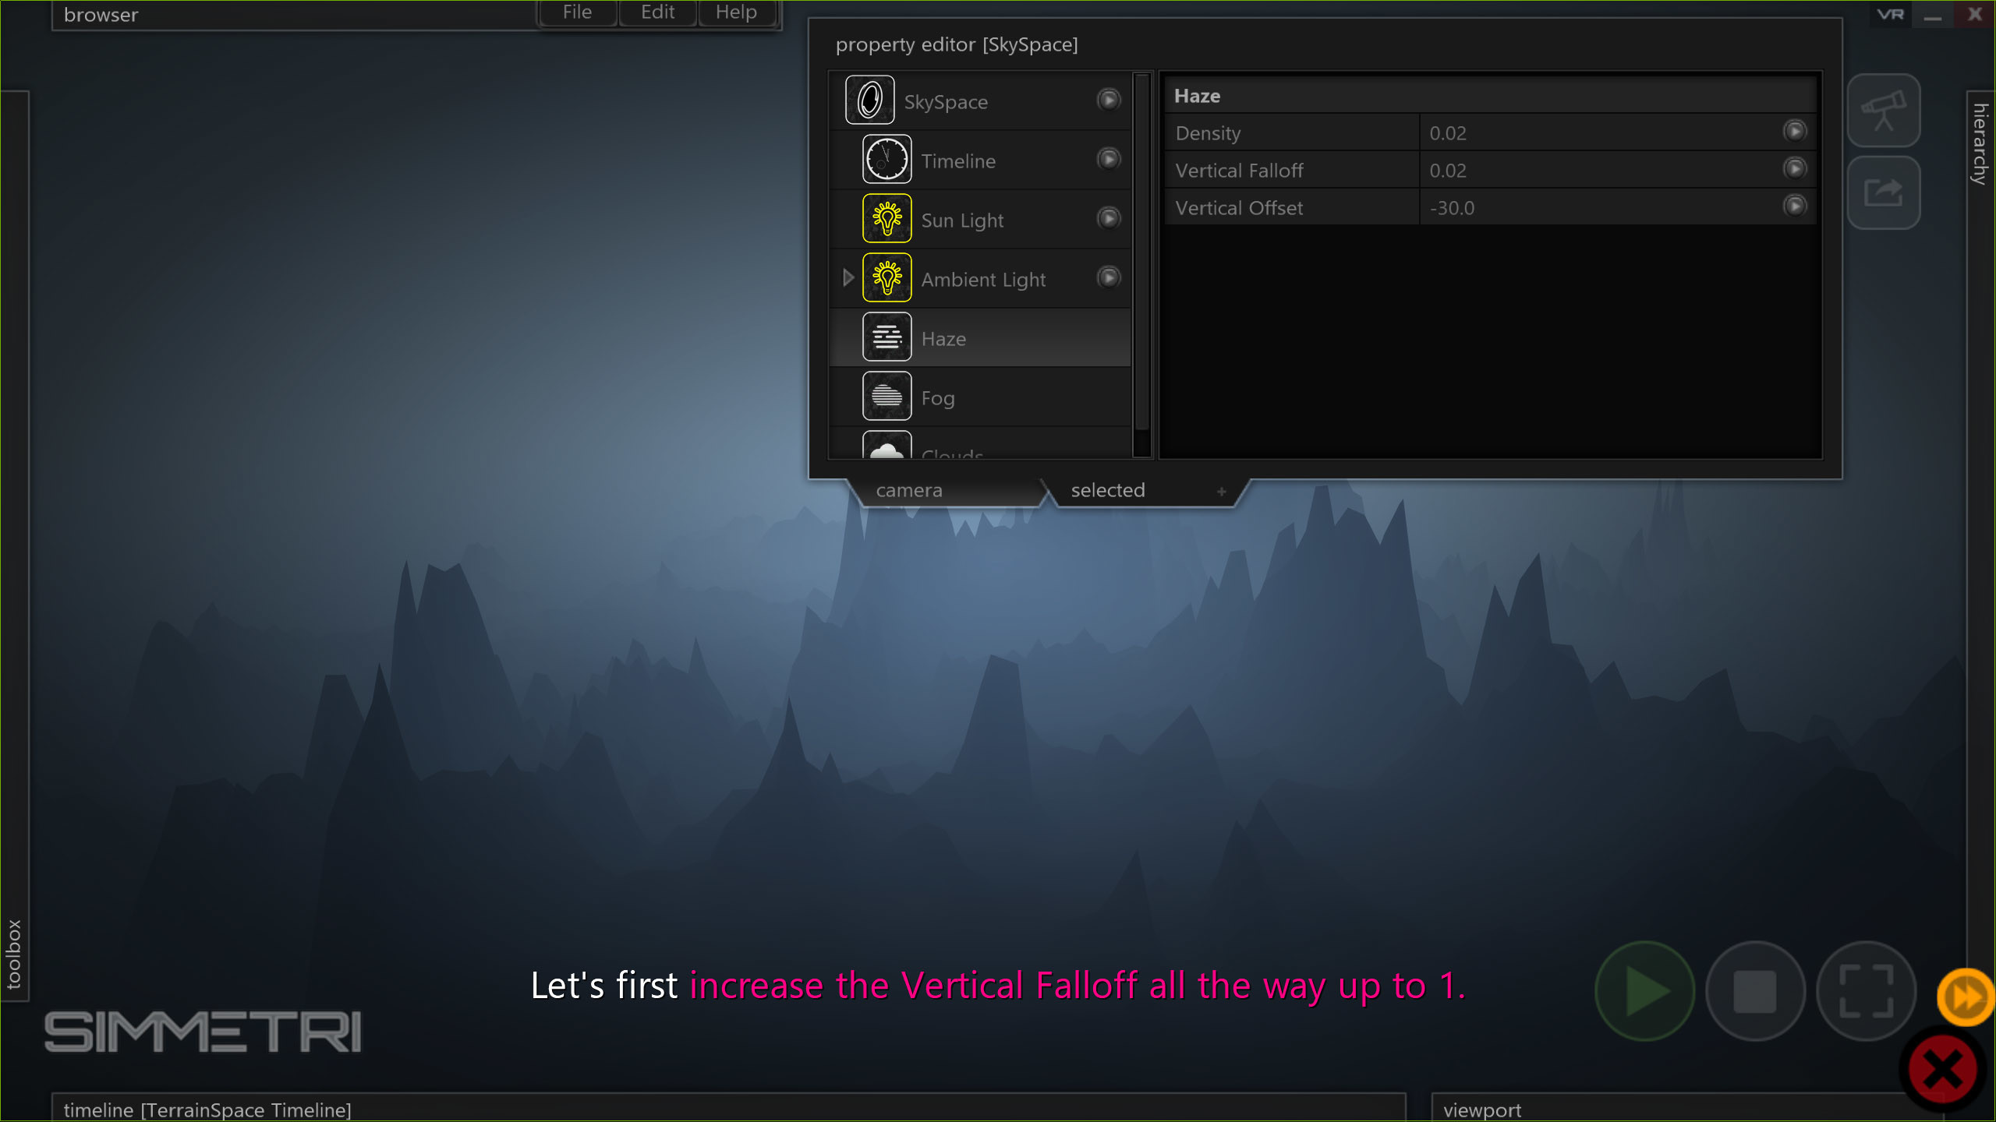The image size is (1996, 1122).
Task: Select the Clouds icon
Action: pyautogui.click(x=887, y=450)
